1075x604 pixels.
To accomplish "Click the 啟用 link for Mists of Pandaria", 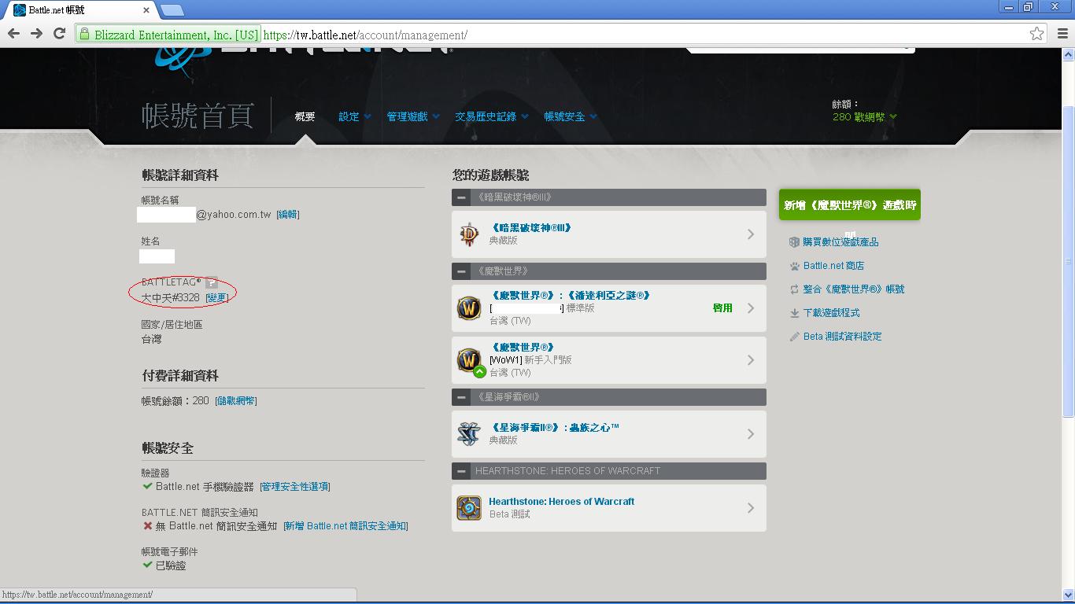I will click(x=722, y=308).
